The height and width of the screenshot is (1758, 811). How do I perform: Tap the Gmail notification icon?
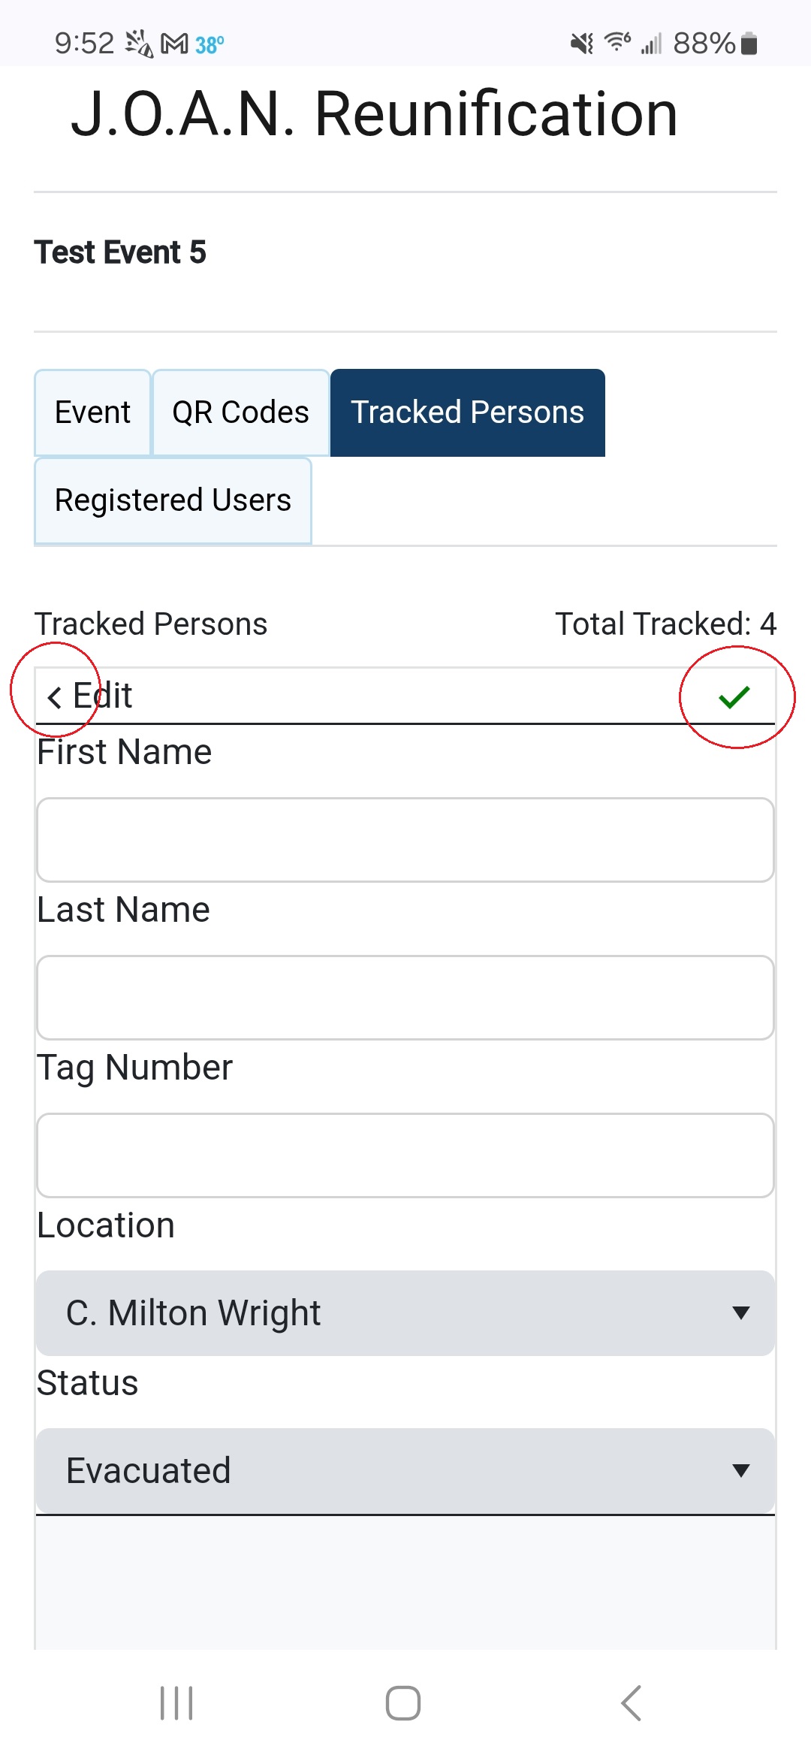tap(174, 44)
